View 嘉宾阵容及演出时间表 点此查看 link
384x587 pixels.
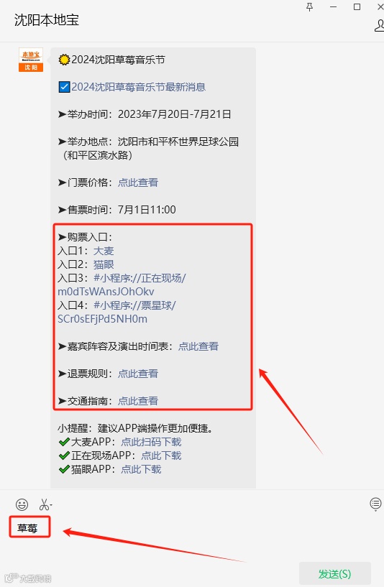198,346
